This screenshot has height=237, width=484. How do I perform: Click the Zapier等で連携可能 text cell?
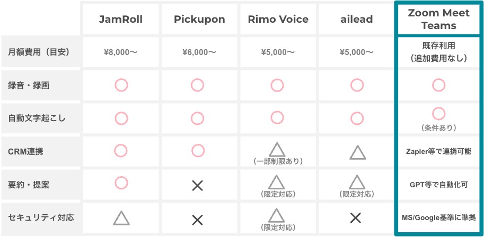[438, 152]
